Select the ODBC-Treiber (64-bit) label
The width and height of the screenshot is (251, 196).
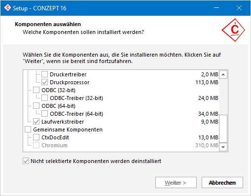click(76, 114)
